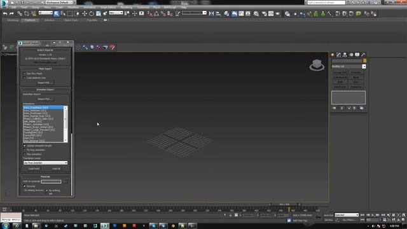Open Select by Name dialog
The width and height of the screenshot is (407, 229).
pos(63,13)
